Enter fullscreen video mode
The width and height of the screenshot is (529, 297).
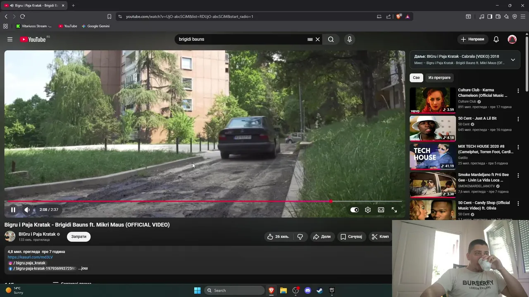tap(394, 210)
